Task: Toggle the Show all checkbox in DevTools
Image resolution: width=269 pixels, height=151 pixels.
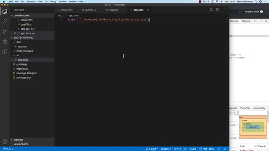Action: (256, 146)
